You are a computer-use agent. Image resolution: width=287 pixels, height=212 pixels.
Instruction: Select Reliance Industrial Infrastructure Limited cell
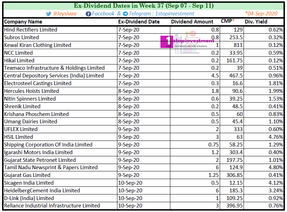(60, 206)
